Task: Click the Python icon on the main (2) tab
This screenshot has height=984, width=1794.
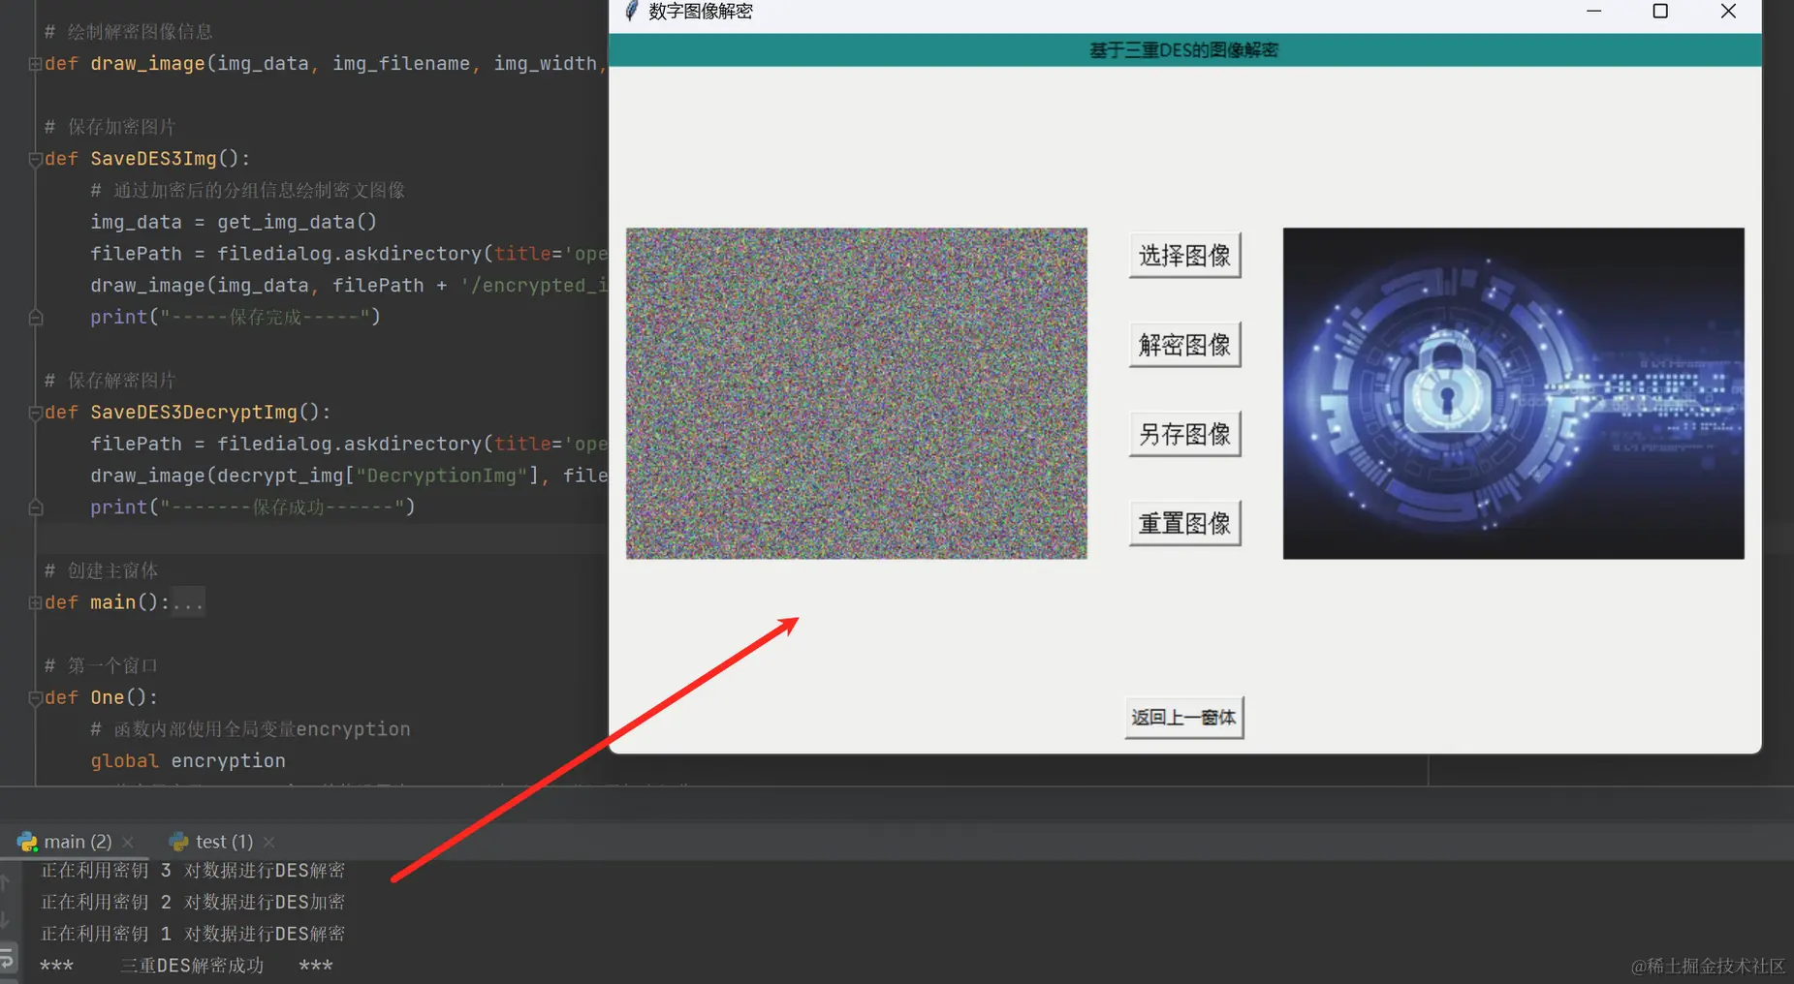Action: [x=26, y=841]
